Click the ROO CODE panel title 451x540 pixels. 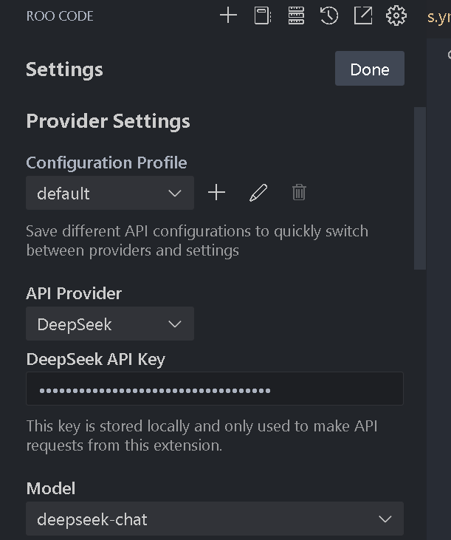click(x=60, y=16)
